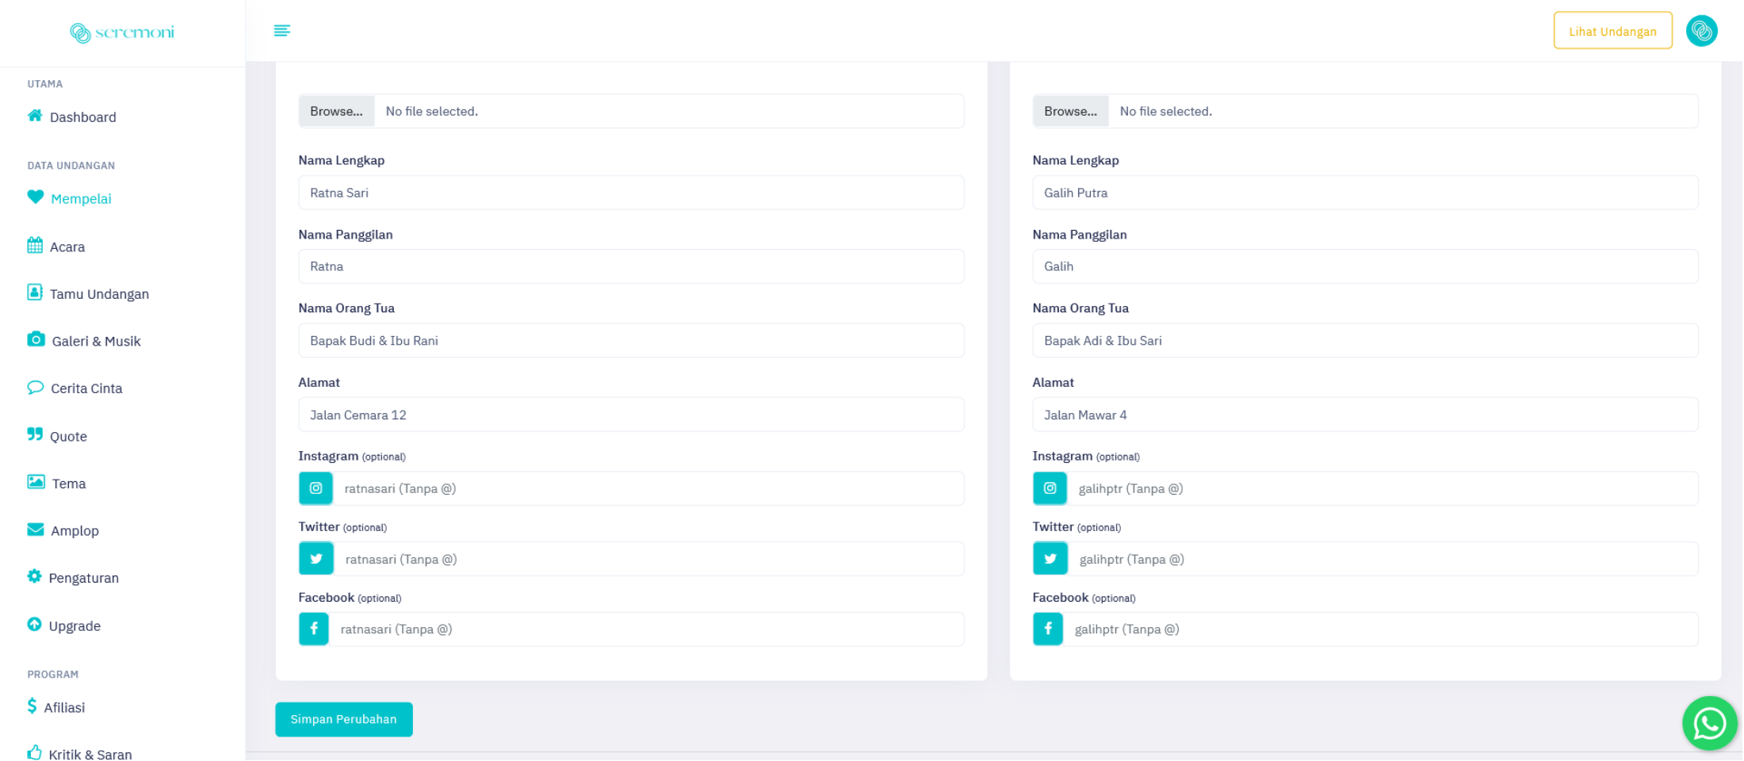Click the Facebook icon beside ratnasari field
1744x761 pixels.
tap(314, 629)
